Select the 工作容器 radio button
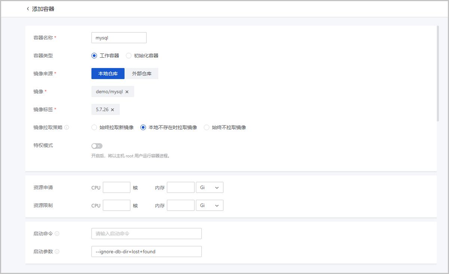 point(94,56)
